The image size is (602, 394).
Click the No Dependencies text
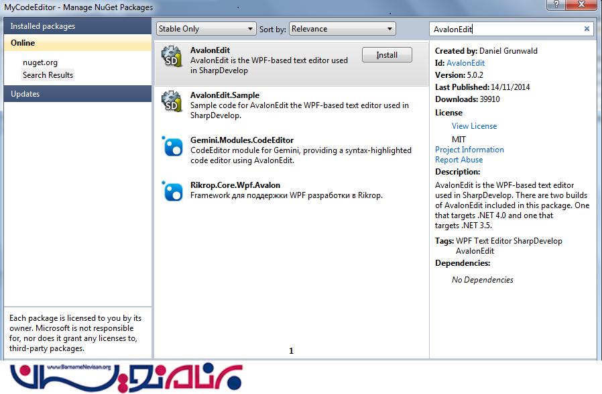482,279
